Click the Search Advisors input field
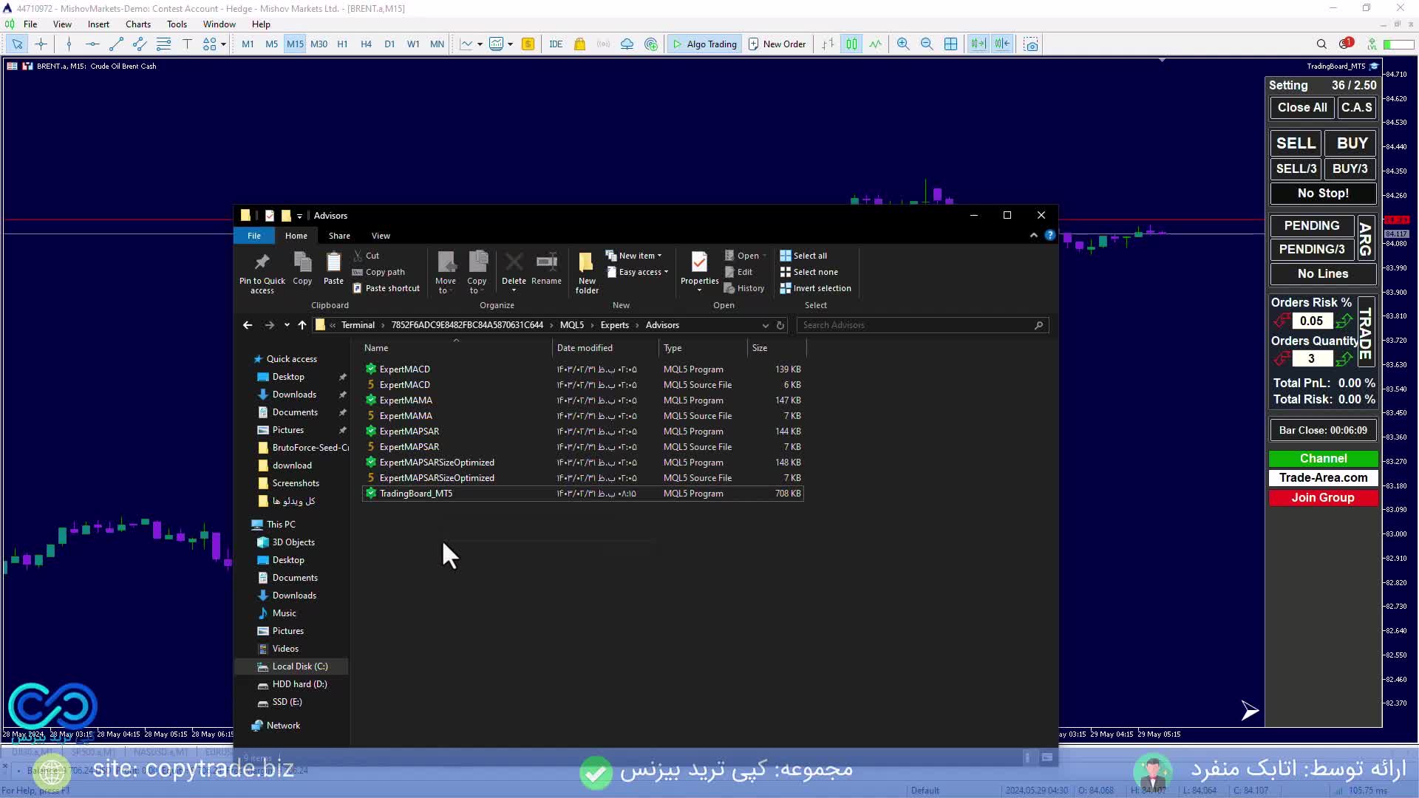Viewport: 1419px width, 798px height. (x=916, y=325)
